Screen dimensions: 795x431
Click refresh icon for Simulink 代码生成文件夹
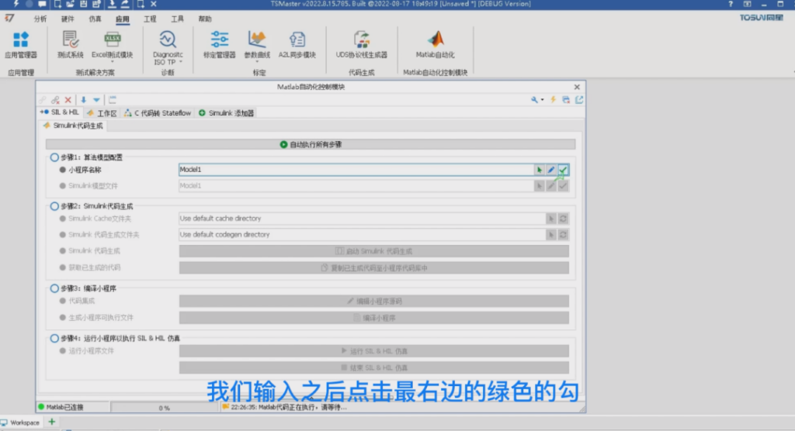(563, 235)
